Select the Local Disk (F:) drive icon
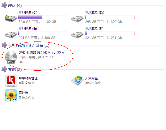The image size is (166, 130). [x=77, y=35]
